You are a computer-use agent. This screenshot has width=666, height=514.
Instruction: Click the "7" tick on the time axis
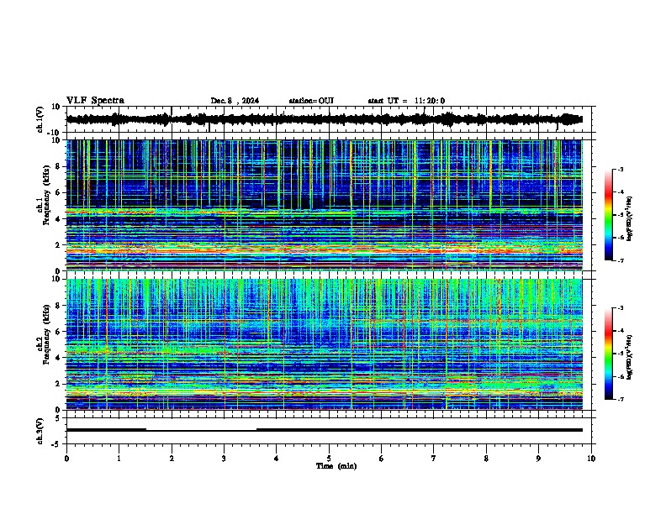(x=434, y=459)
